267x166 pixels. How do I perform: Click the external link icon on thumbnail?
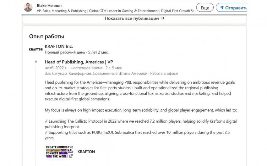pos(71,156)
